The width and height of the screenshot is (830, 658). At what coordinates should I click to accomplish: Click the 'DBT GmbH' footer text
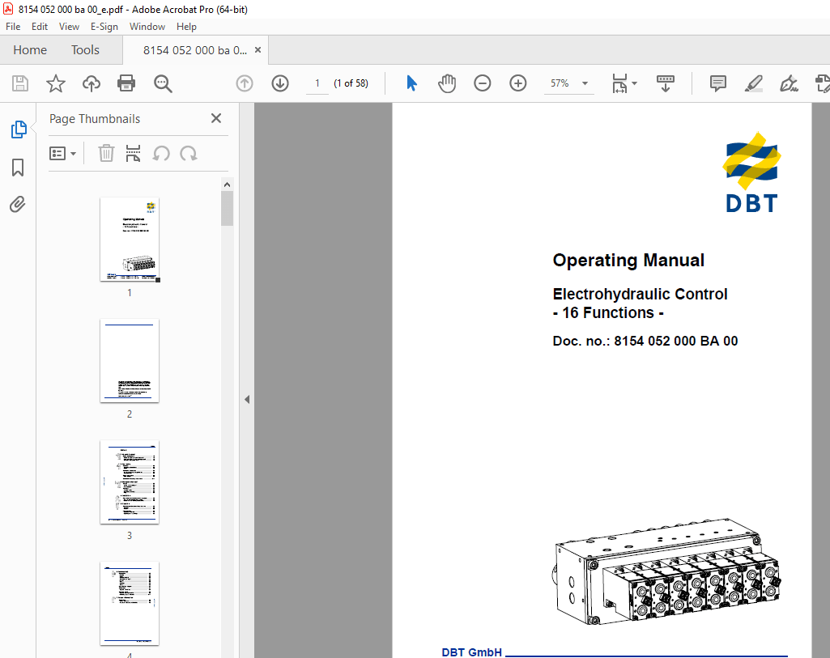[x=471, y=652]
